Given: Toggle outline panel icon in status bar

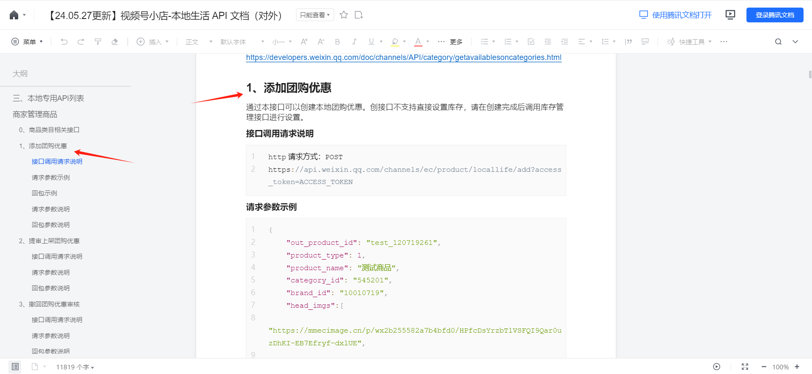Looking at the screenshot, I should click(x=15, y=367).
